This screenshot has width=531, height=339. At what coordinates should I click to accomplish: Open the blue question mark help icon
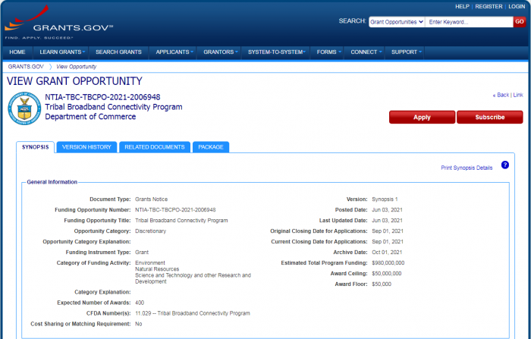(505, 165)
